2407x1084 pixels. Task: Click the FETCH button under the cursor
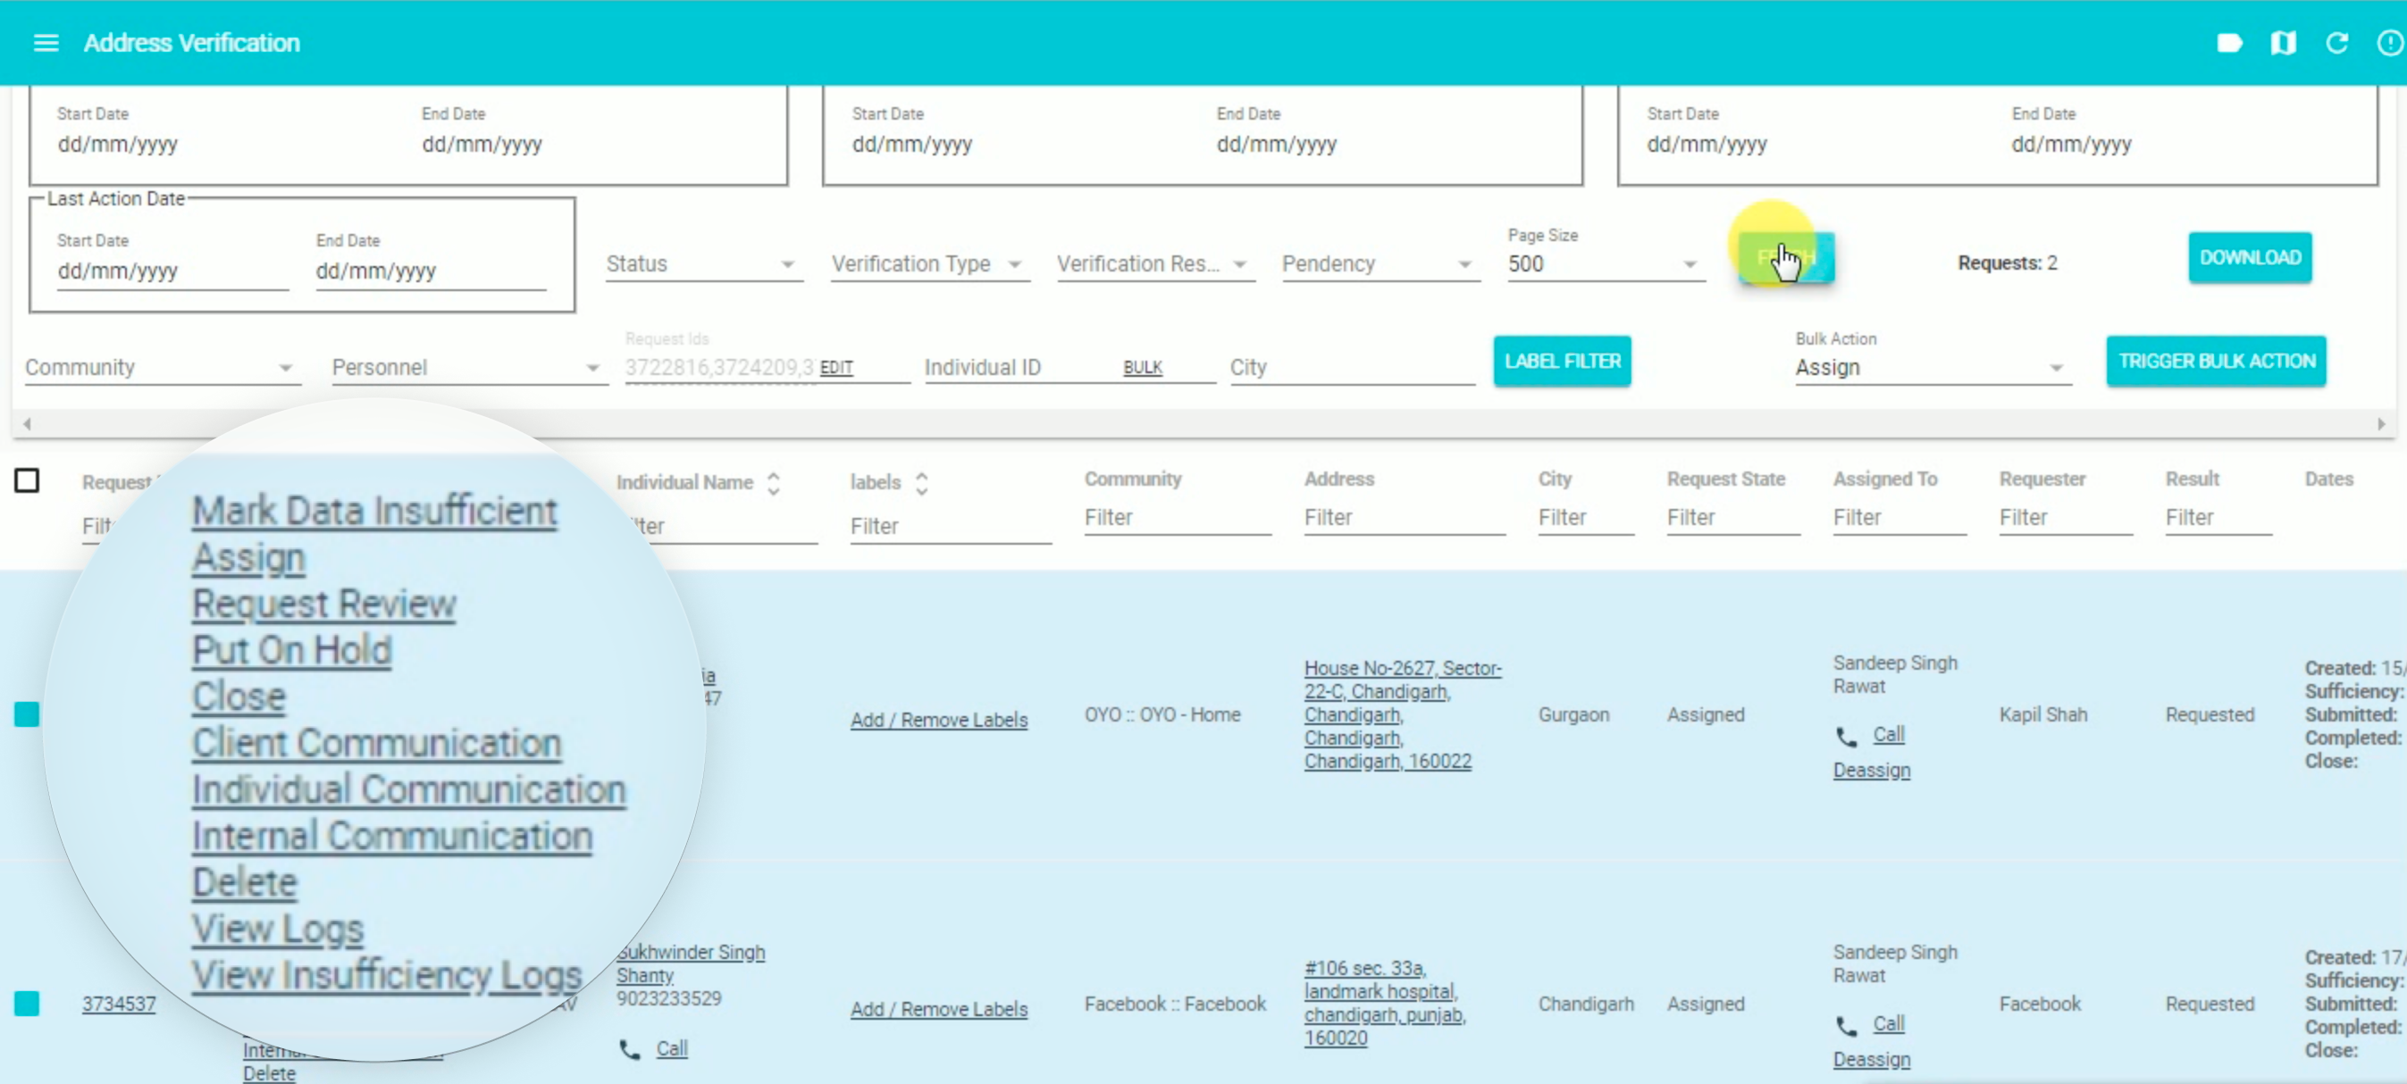tap(1786, 258)
